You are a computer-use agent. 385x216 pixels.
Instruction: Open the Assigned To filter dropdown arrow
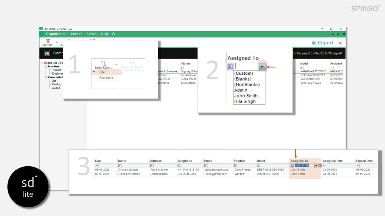pyautogui.click(x=262, y=67)
